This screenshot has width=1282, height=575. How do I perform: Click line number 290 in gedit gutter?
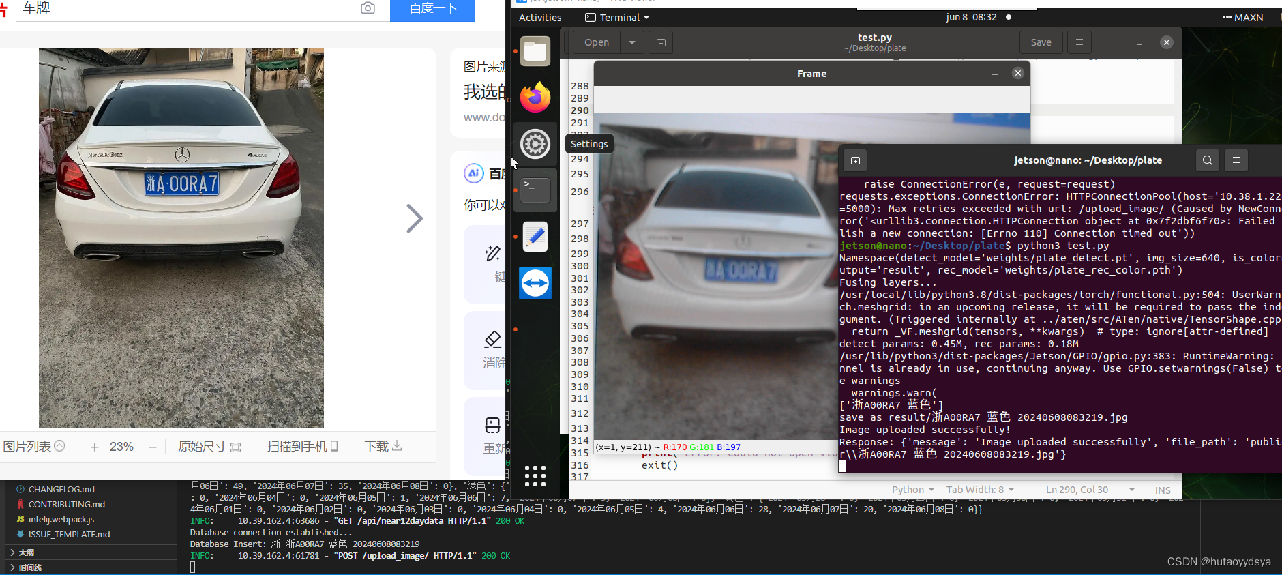pos(580,110)
